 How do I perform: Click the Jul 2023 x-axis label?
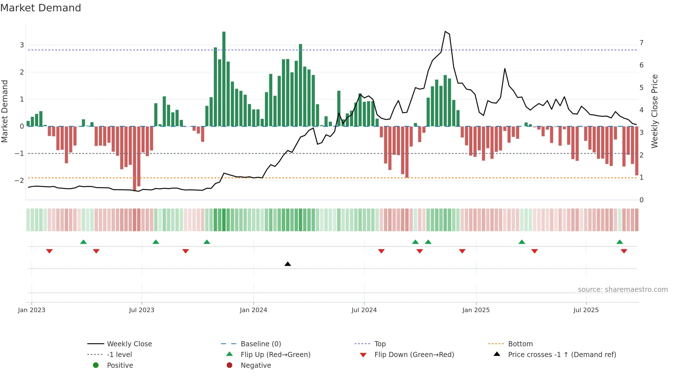click(142, 310)
